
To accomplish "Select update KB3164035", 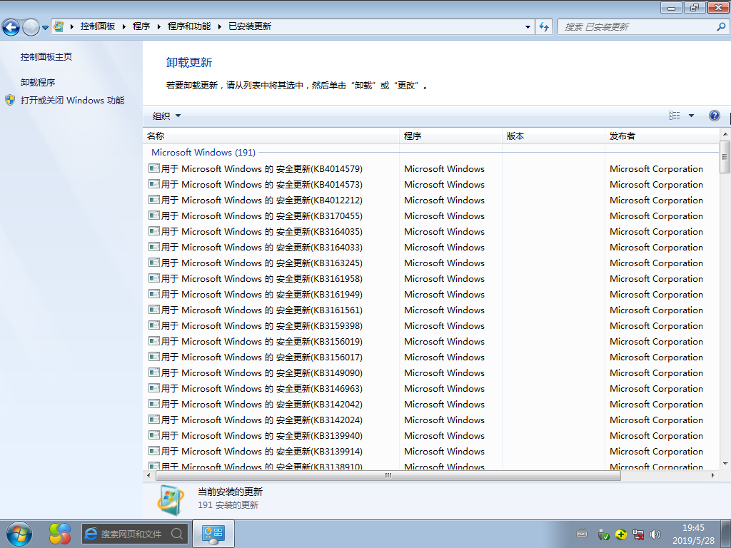I will (256, 232).
